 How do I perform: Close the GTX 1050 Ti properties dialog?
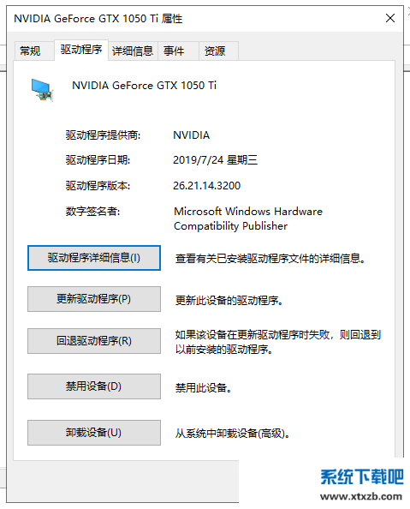point(390,18)
